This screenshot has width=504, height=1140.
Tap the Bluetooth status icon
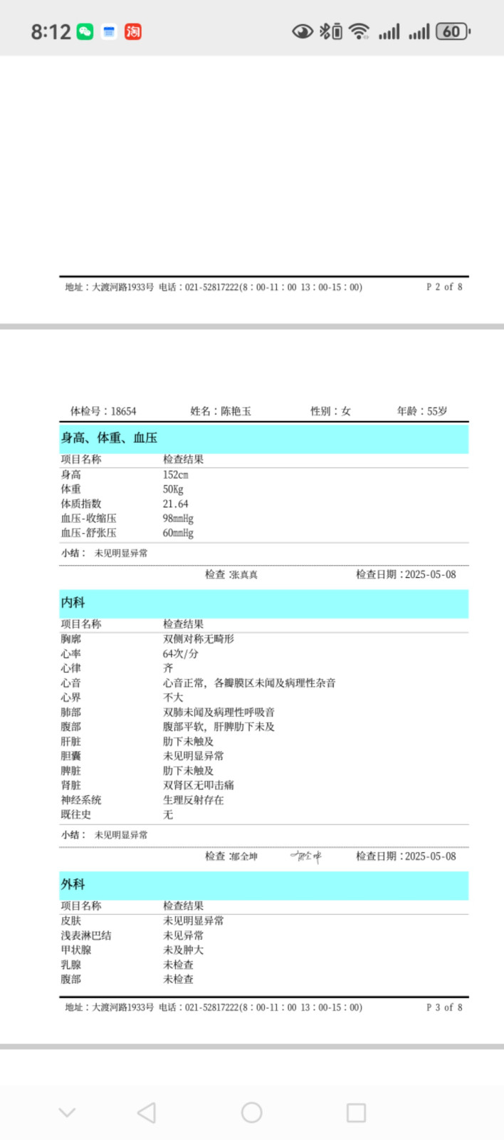click(x=330, y=31)
